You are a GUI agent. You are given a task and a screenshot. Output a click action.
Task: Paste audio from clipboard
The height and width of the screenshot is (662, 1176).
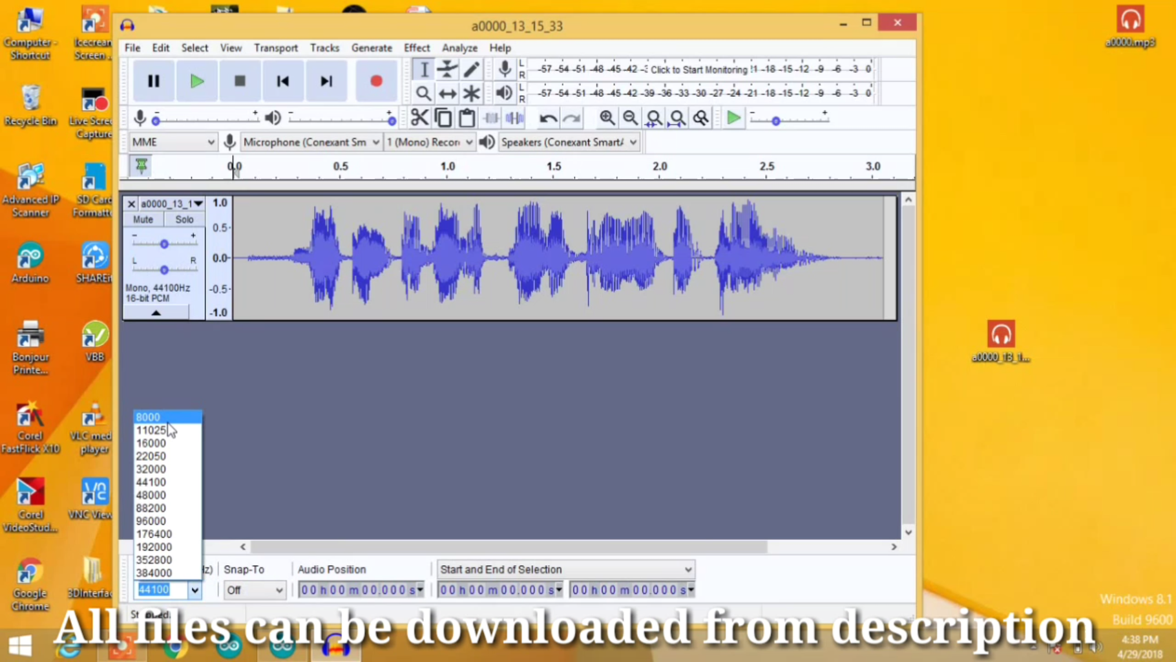(x=467, y=117)
